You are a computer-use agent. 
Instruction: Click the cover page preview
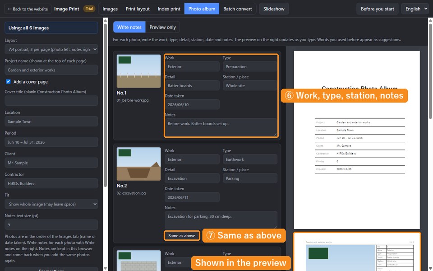pos(356,140)
